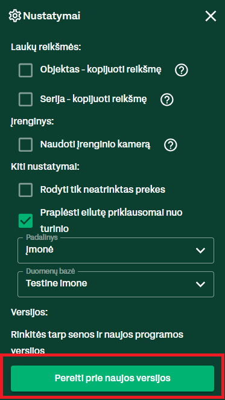The width and height of the screenshot is (225, 400).
Task: Click the Nustatymai panel title text
Action: click(x=52, y=16)
